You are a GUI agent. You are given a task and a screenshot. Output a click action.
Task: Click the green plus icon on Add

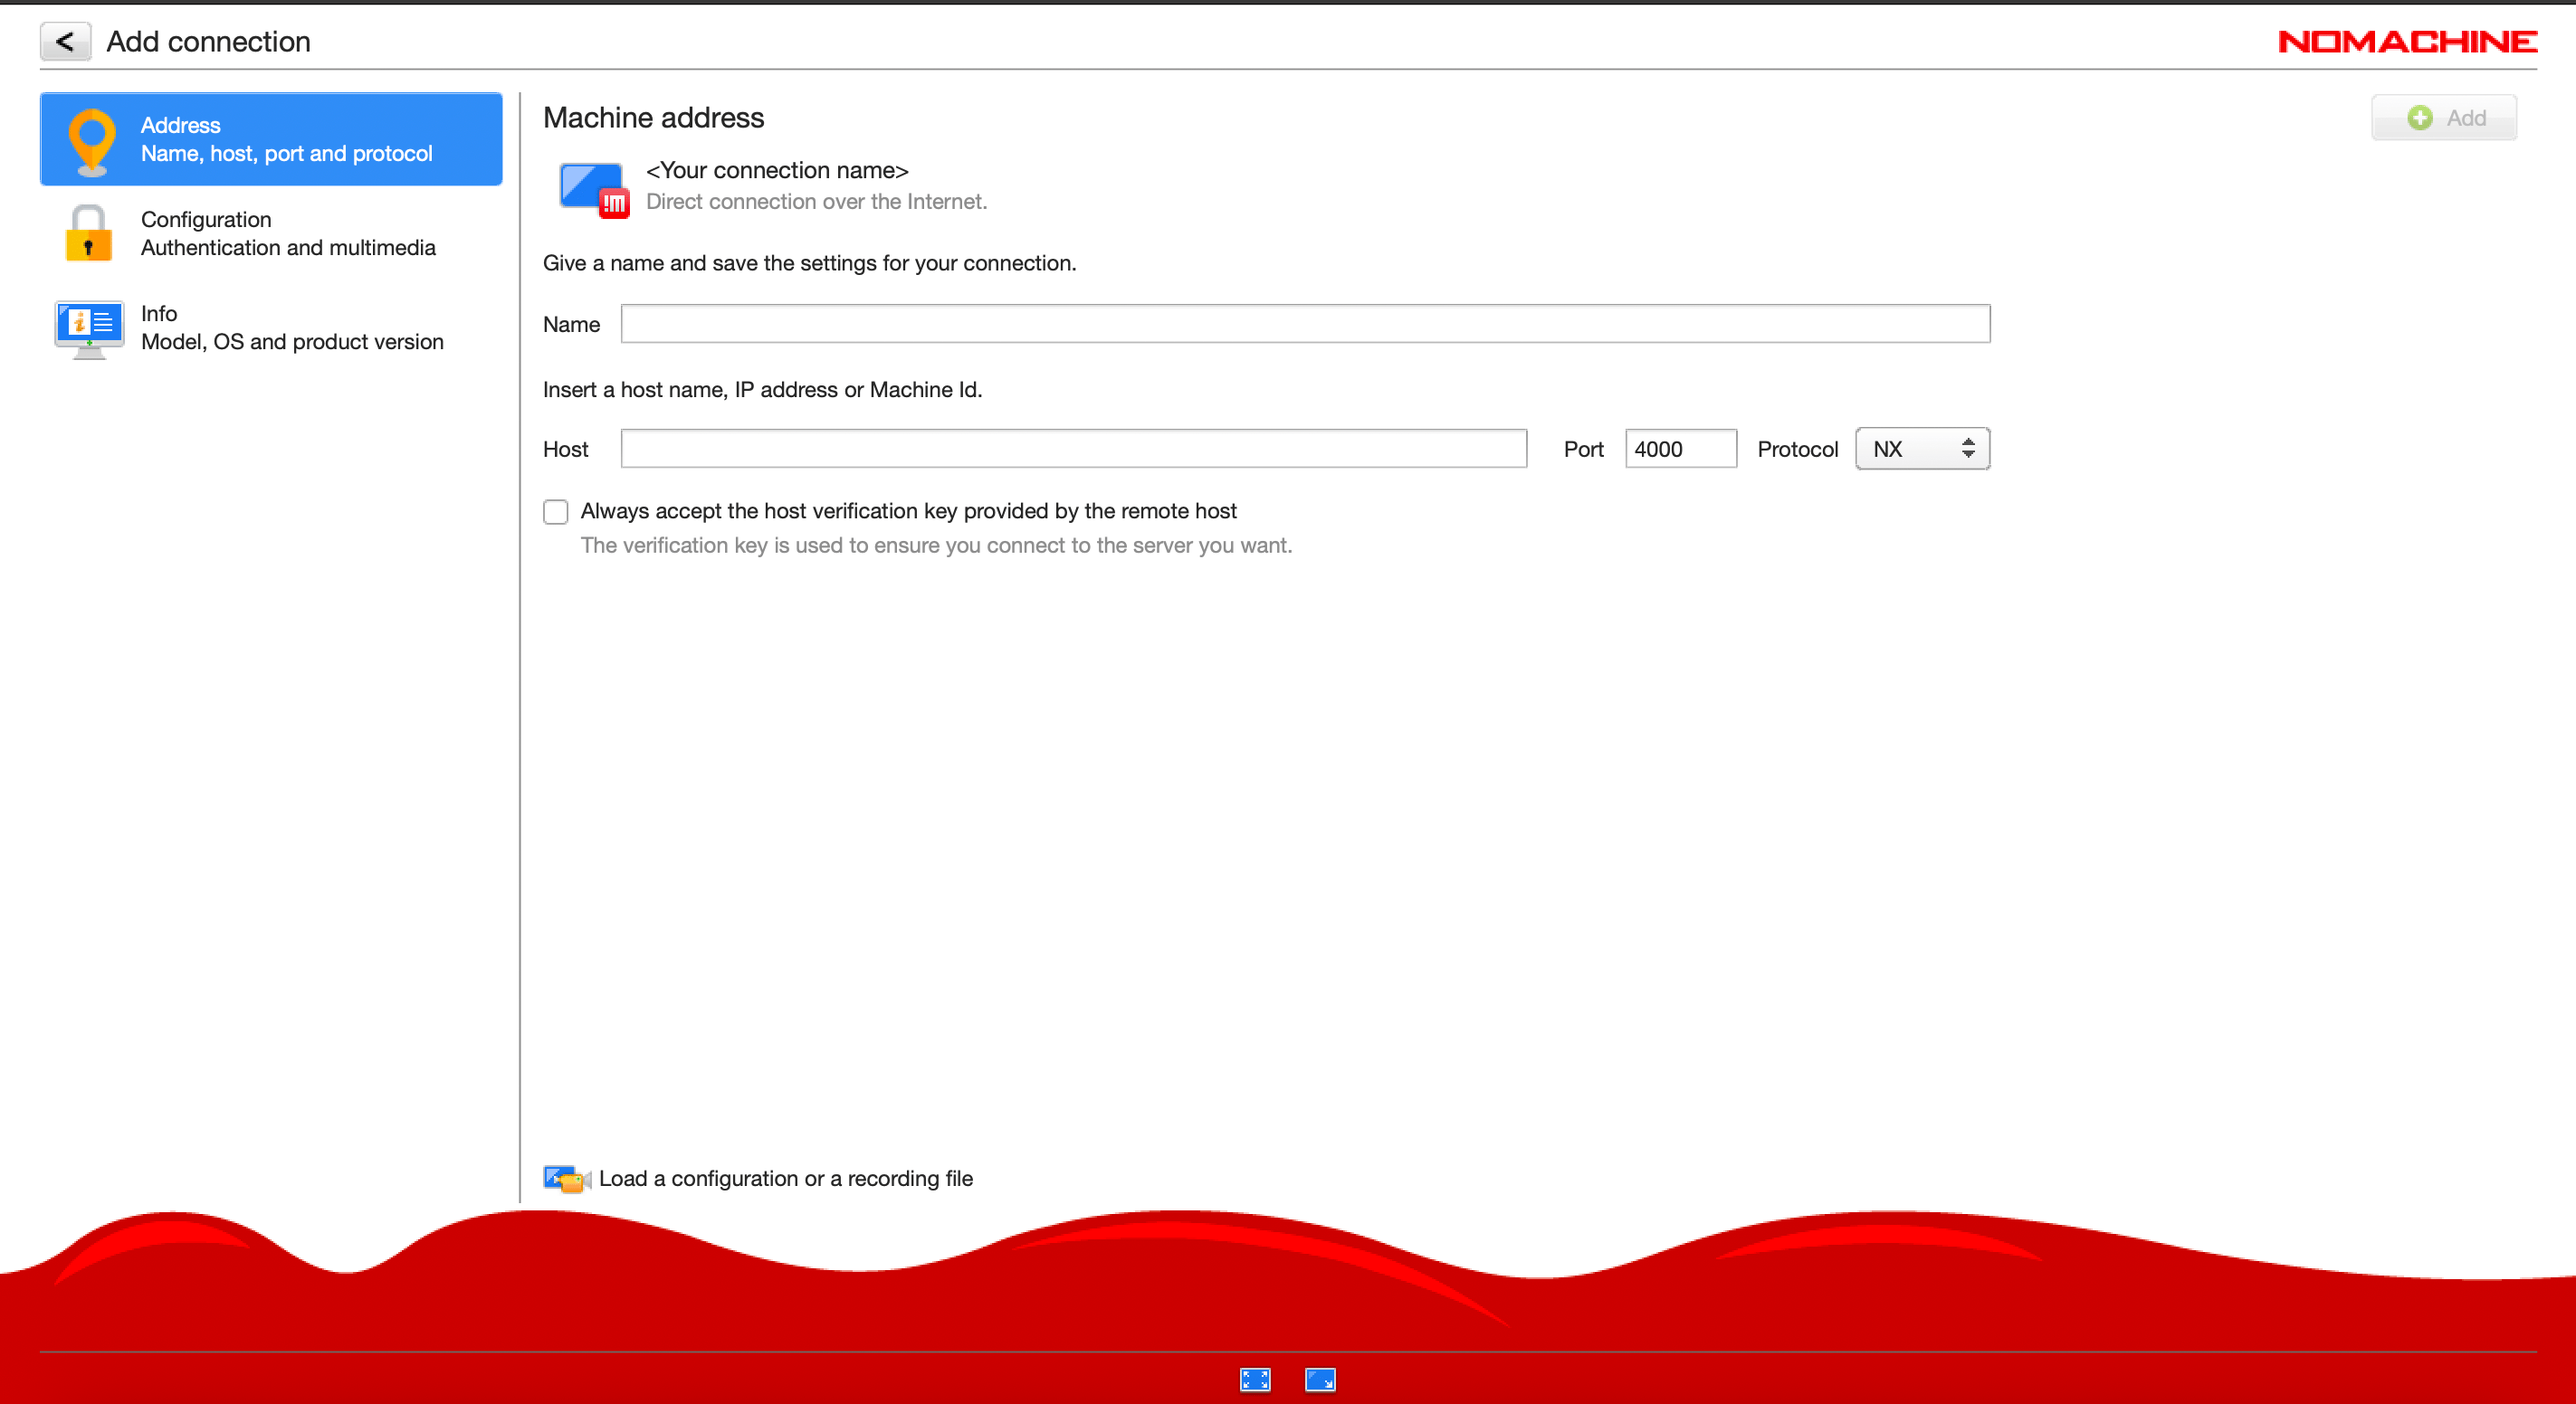click(x=2420, y=118)
